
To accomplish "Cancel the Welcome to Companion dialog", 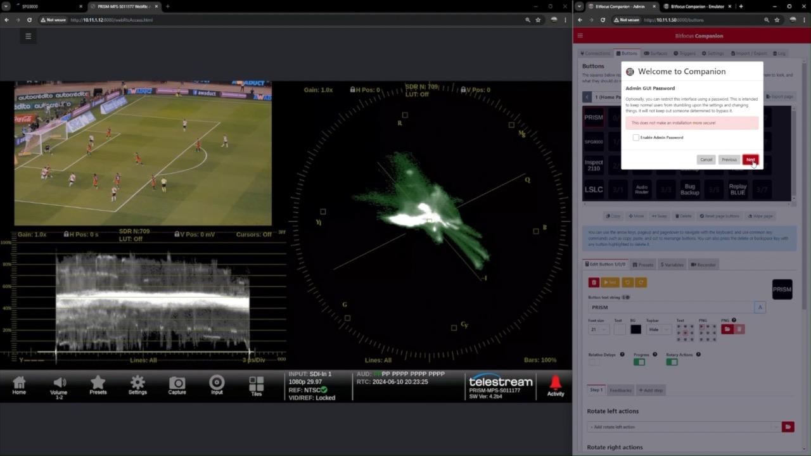I will point(706,160).
